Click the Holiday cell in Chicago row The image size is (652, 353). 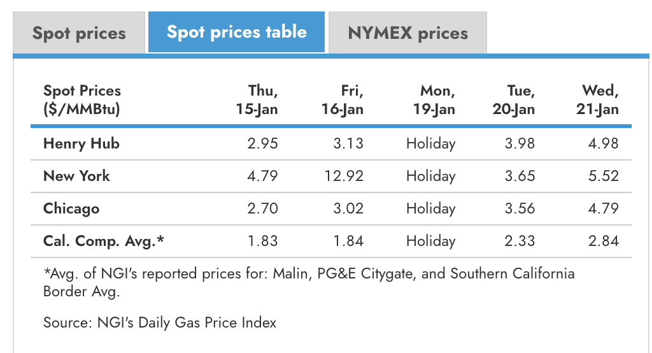pos(431,208)
